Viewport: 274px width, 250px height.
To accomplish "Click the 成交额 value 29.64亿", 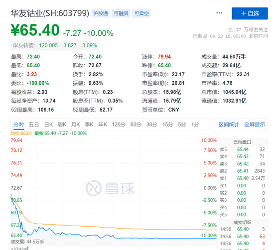I will pos(231,66).
